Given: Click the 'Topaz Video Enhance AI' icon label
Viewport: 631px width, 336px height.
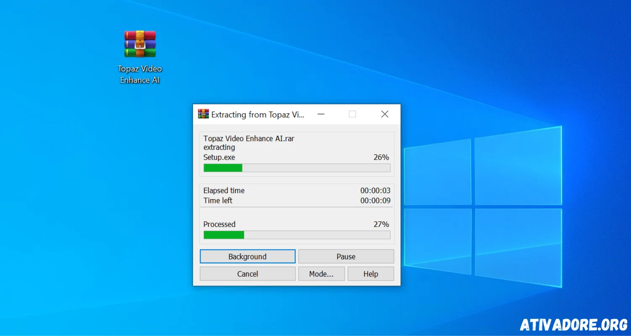Looking at the screenshot, I should pos(140,74).
